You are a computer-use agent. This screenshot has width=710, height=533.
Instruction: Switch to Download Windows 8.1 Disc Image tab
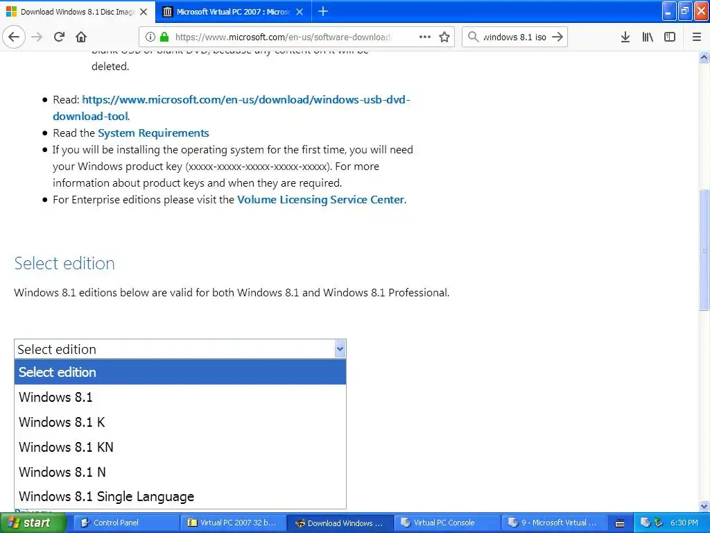point(78,12)
